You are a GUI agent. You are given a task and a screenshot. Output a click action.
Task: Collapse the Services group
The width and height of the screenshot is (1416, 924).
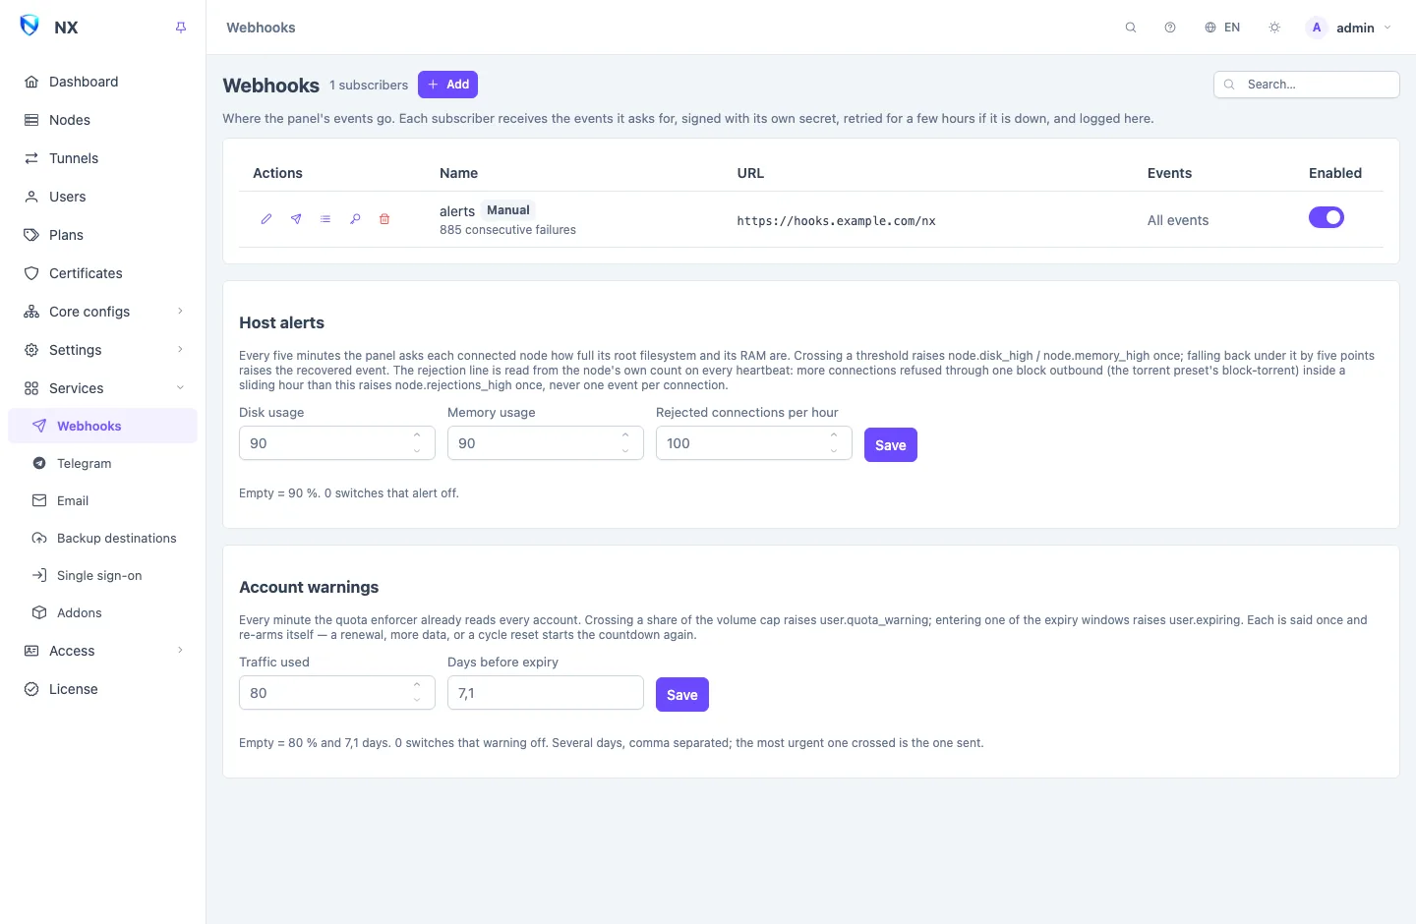pyautogui.click(x=102, y=388)
